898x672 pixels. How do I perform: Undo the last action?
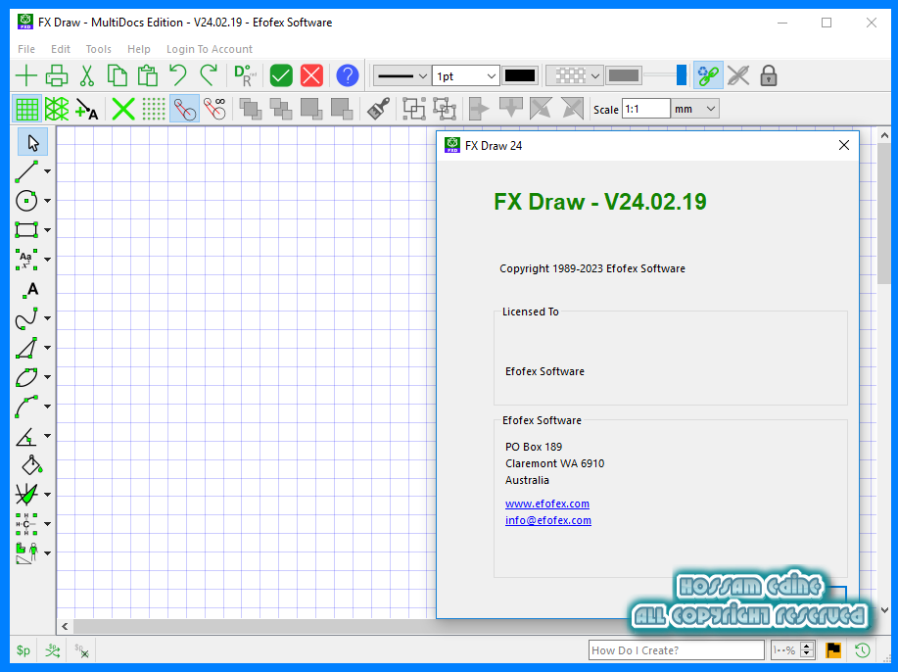point(178,75)
